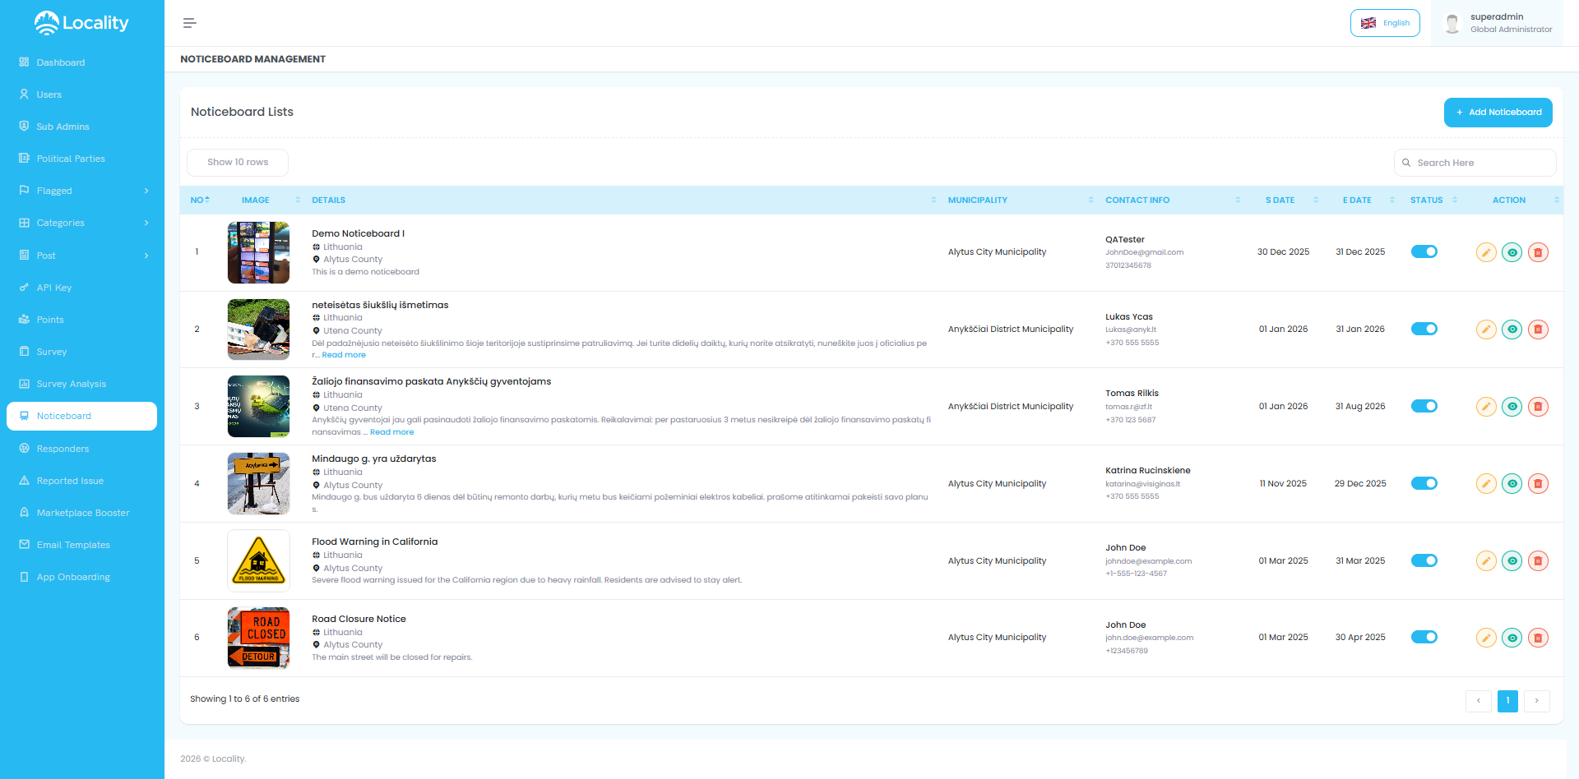Delete the Road Closure Notice entry
Screen dimensions: 1579x779
pyautogui.click(x=1538, y=637)
